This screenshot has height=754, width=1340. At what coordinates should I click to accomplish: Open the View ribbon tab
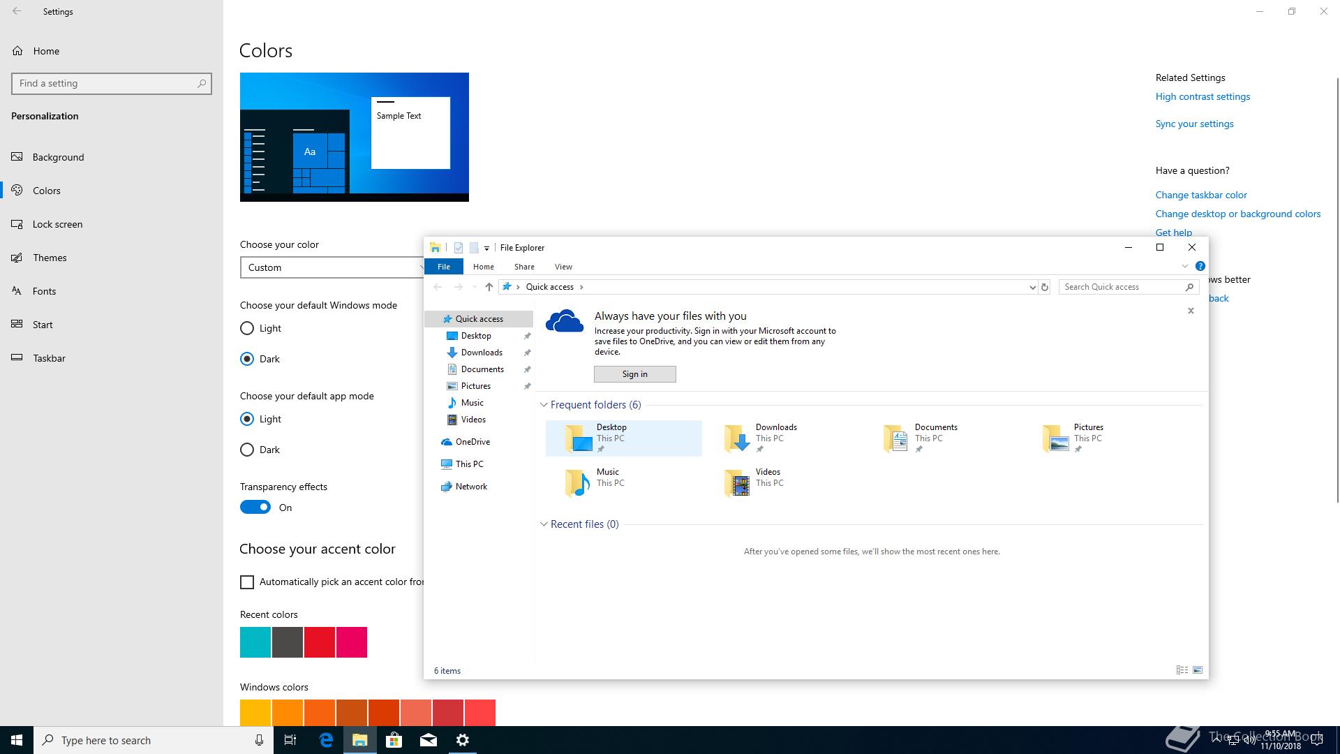coord(563,267)
